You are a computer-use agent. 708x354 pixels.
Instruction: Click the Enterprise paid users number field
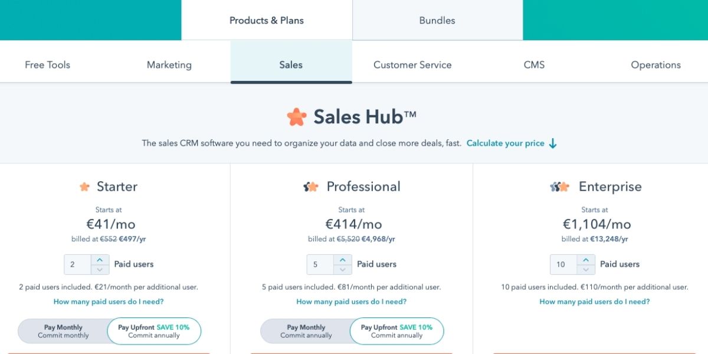coord(564,264)
